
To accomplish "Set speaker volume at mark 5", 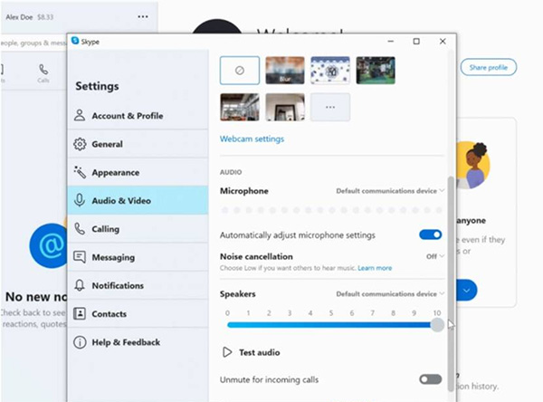I will pyautogui.click(x=331, y=325).
